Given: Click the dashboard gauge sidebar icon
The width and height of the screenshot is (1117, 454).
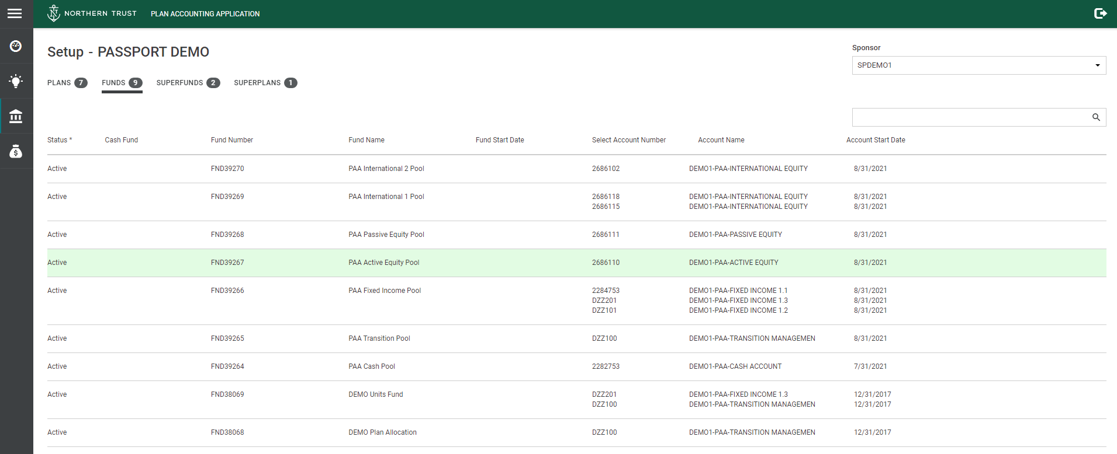Looking at the screenshot, I should click(16, 46).
